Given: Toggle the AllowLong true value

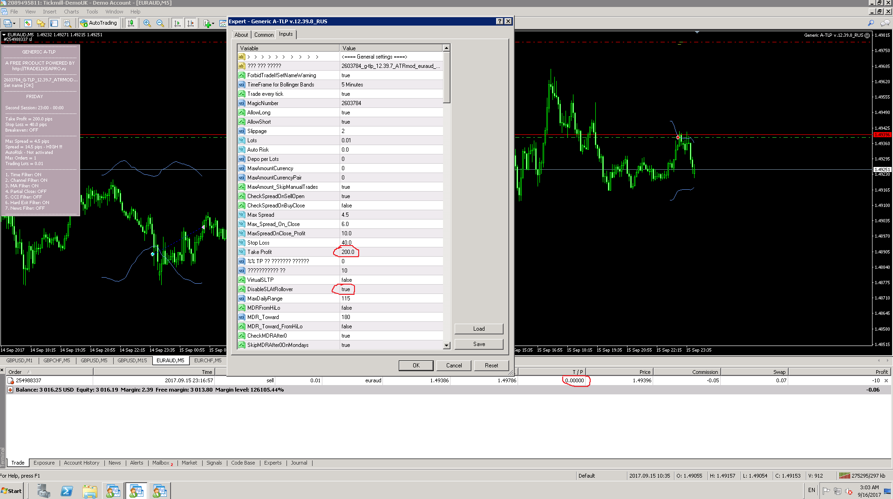Looking at the screenshot, I should coord(346,113).
